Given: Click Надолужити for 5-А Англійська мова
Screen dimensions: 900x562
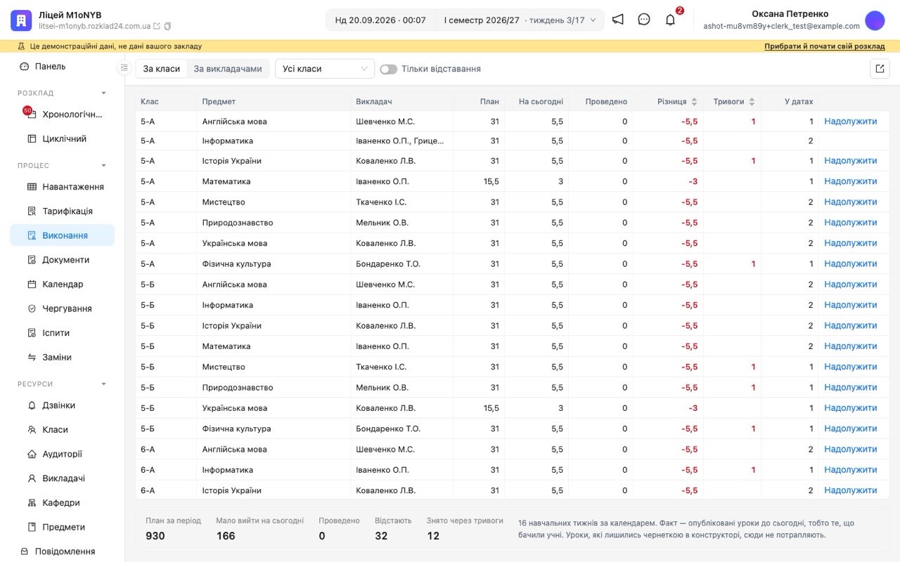Looking at the screenshot, I should coord(851,122).
